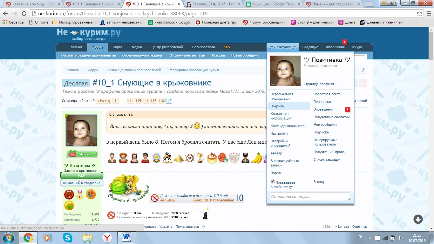This screenshot has width=434, height=244.
Task: Open the Форум navigation tab
Action: point(97,47)
